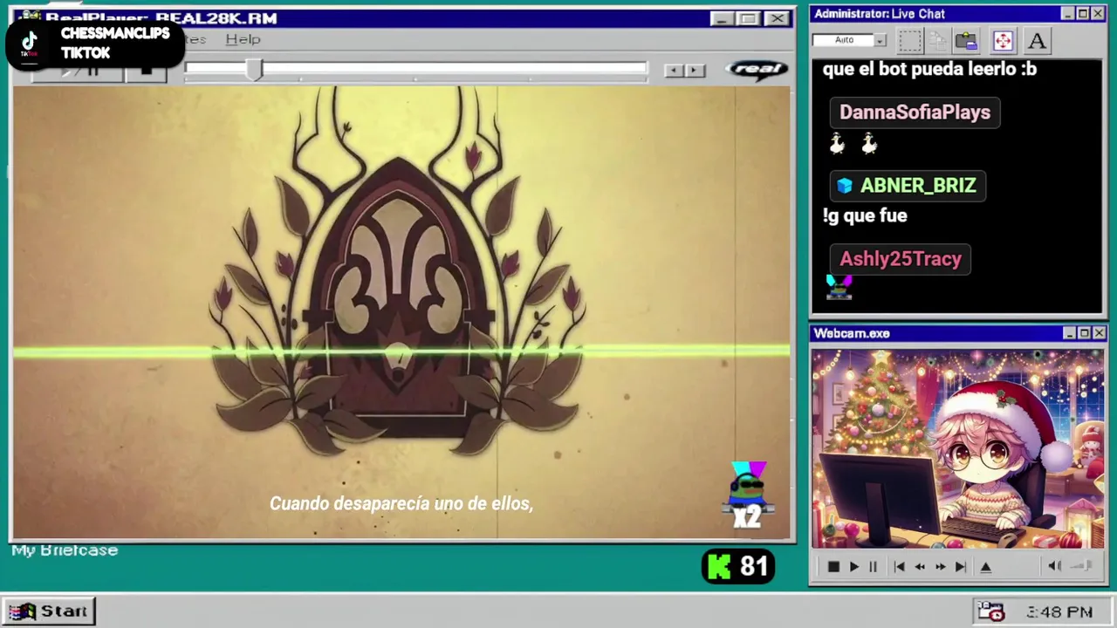Rewind in Webcam.exe controls
This screenshot has width=1117, height=628.
[x=920, y=567]
